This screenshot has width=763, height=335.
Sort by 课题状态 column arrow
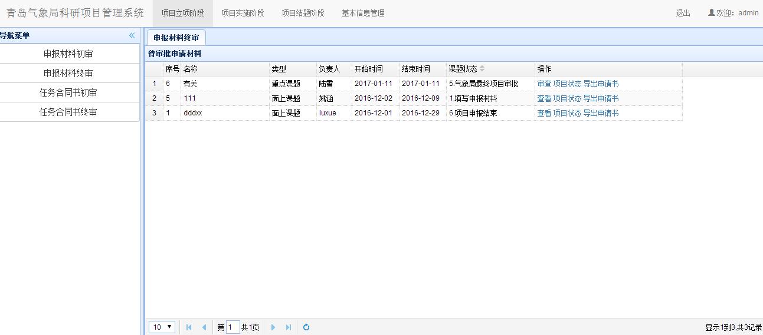pos(482,69)
